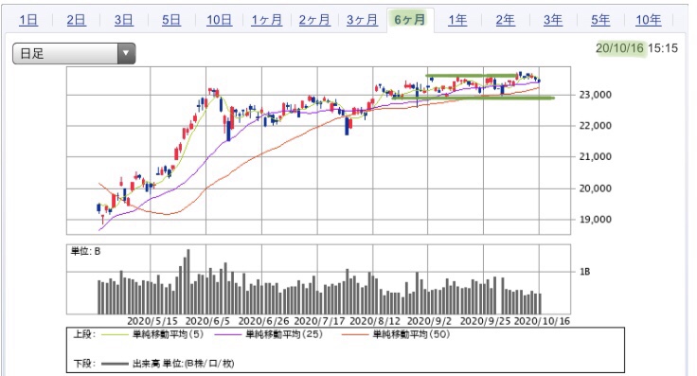Switch to the 10日 tab
The width and height of the screenshot is (697, 376).
pyautogui.click(x=219, y=20)
